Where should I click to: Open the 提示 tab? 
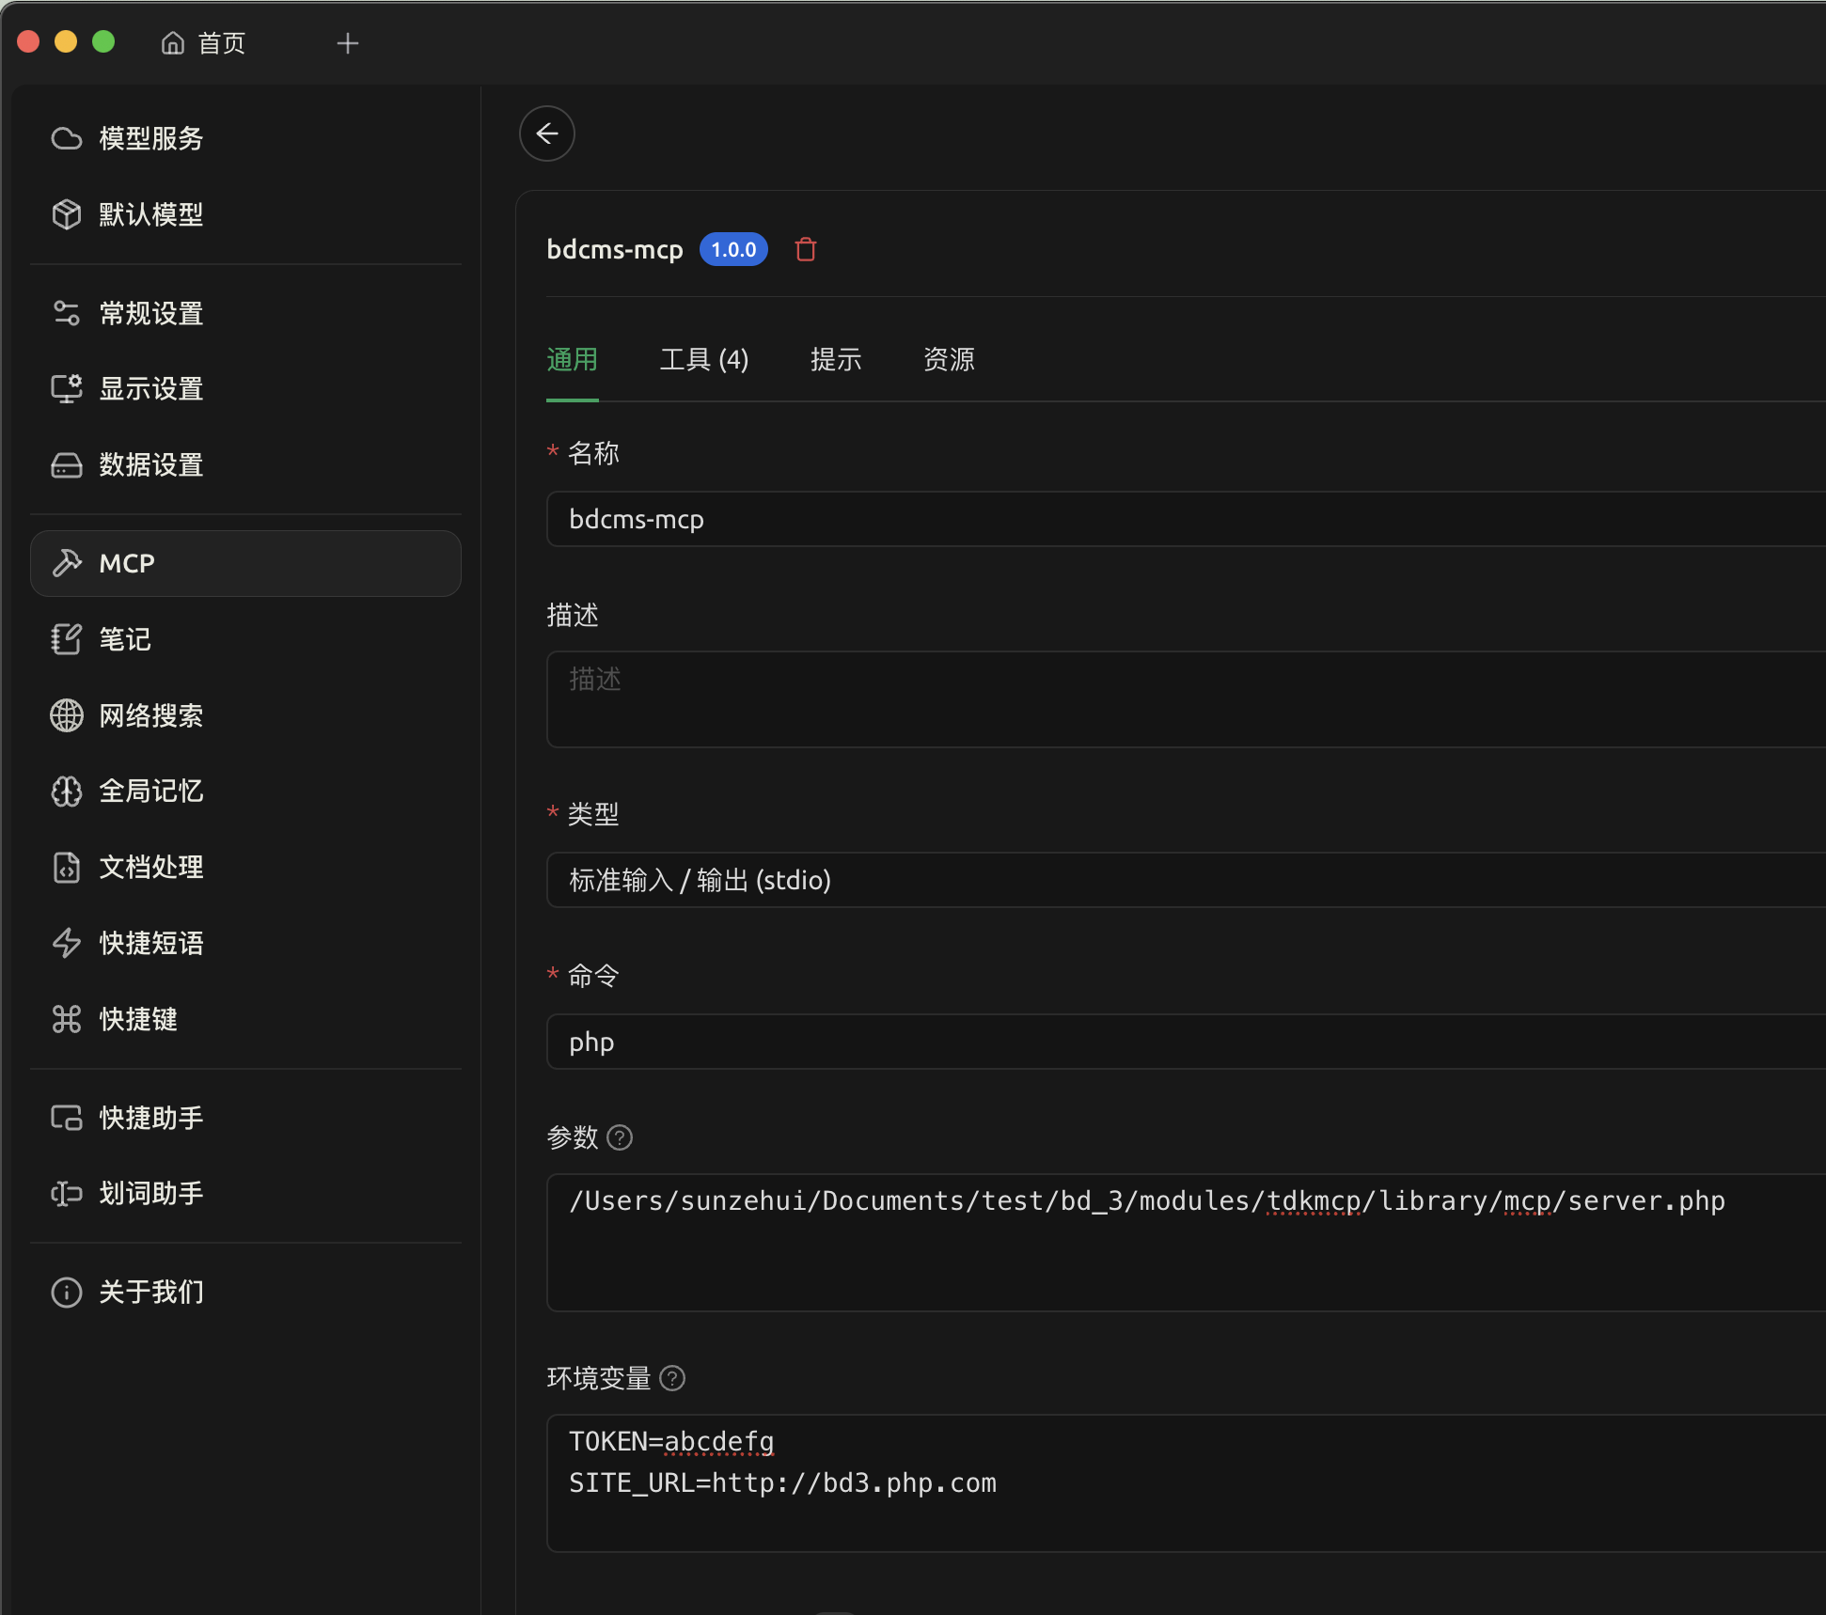pos(837,359)
